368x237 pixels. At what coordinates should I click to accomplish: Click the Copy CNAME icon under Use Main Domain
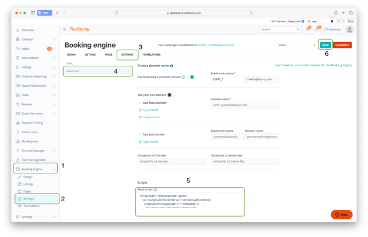pyautogui.click(x=140, y=110)
